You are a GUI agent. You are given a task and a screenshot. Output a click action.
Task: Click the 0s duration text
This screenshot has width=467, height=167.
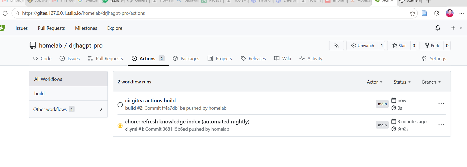click(400, 108)
